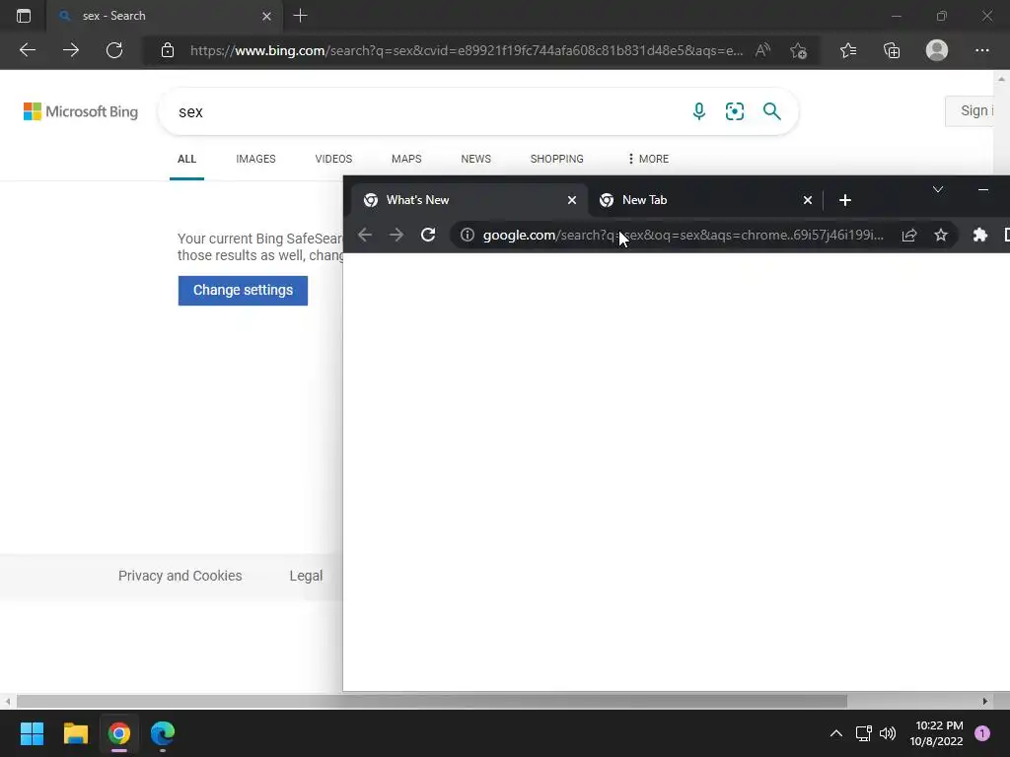Click the lock icon in Edge address bar
1010x757 pixels.
pyautogui.click(x=168, y=50)
